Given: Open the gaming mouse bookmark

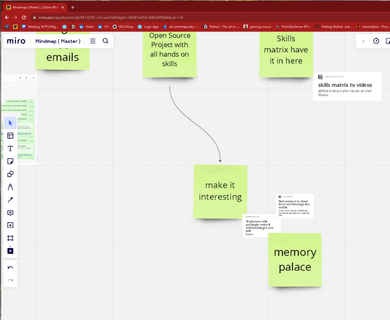Looking at the screenshot, I should pos(257,27).
